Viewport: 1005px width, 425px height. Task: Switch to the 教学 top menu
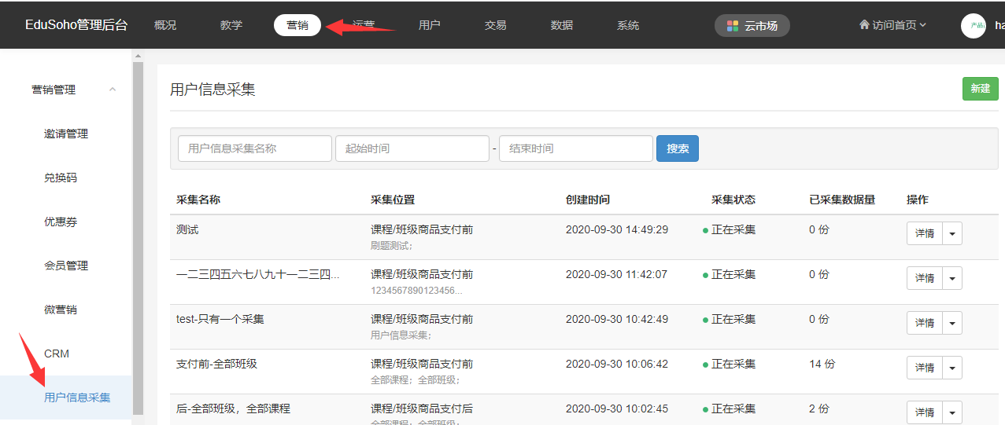(x=231, y=25)
